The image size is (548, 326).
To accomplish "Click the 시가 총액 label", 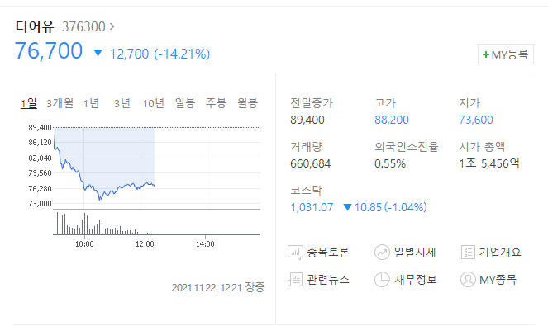I will (x=482, y=147).
